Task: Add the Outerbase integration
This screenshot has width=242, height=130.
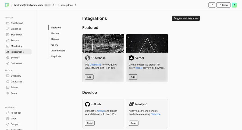Action: (89, 77)
